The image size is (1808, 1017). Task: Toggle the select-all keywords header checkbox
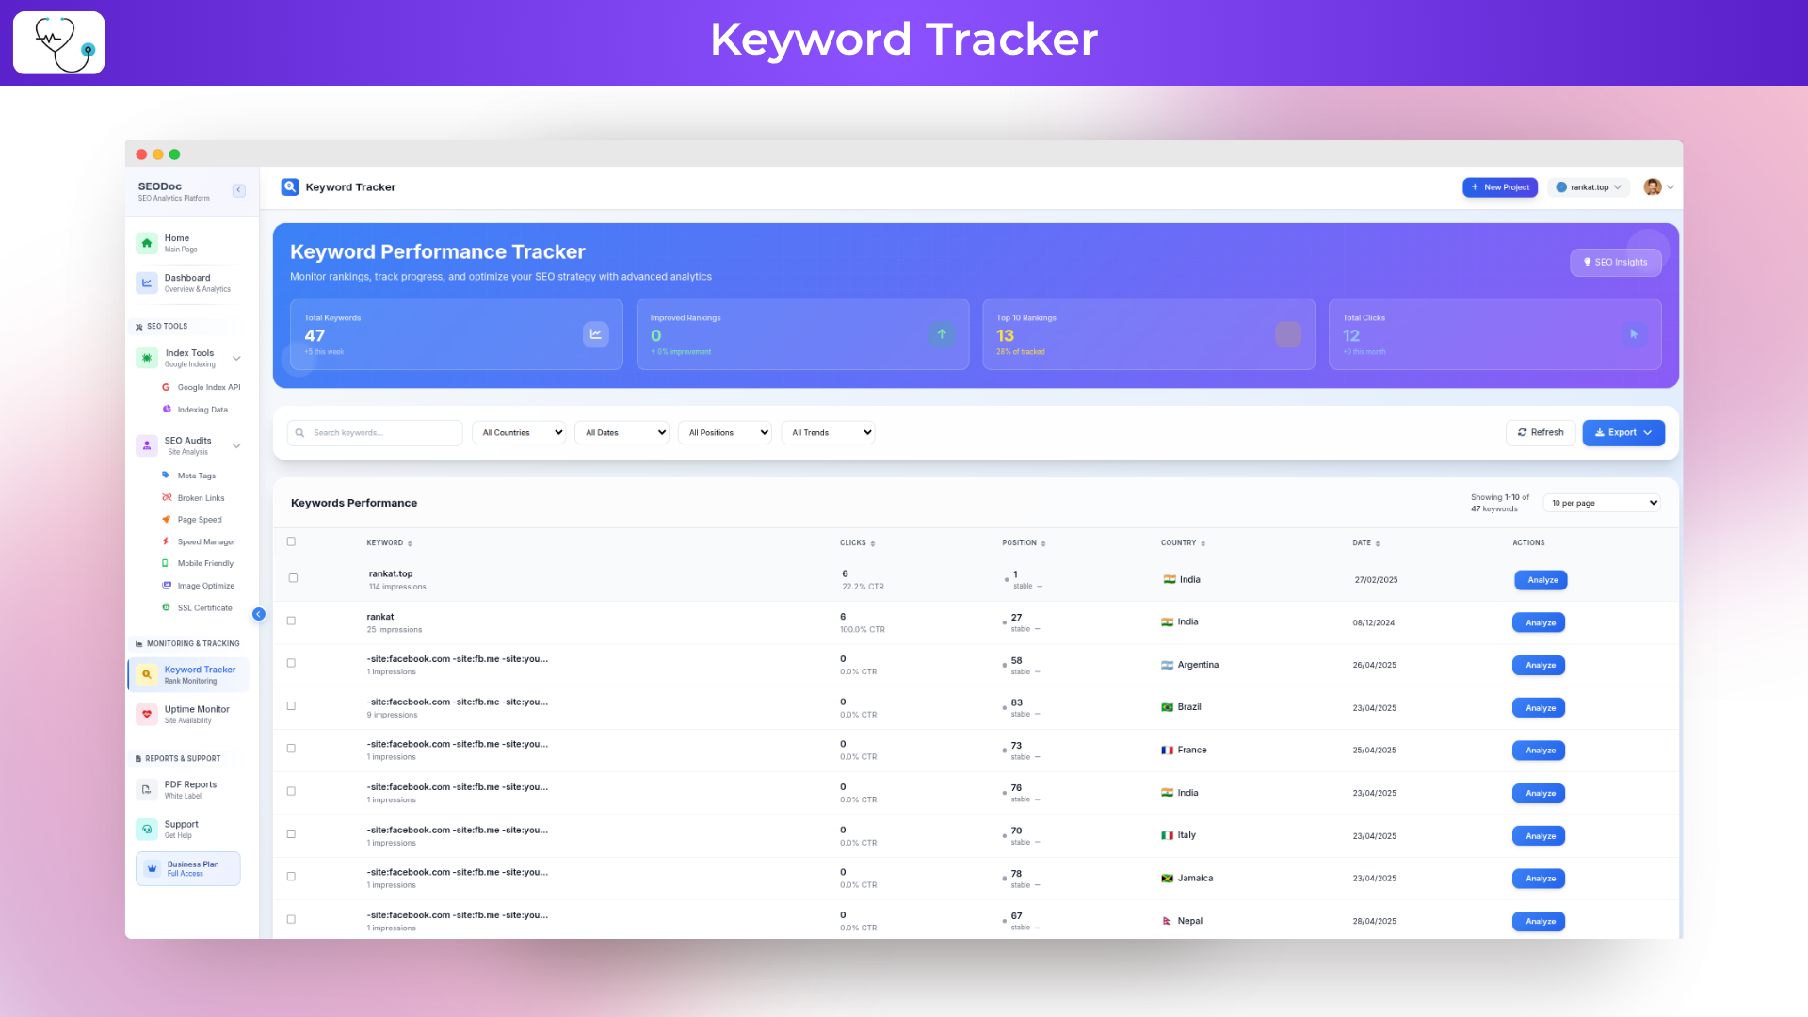pos(291,541)
